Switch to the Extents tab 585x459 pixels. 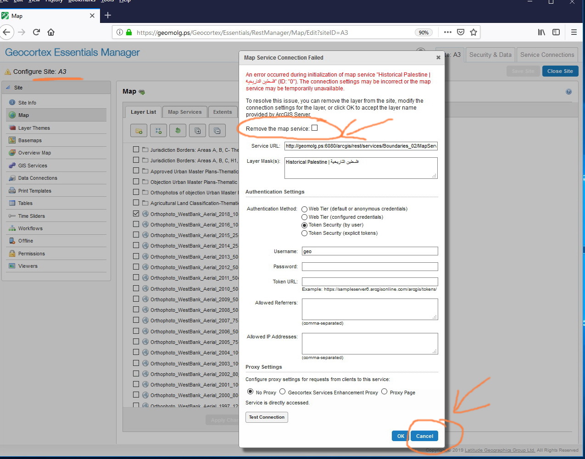[223, 112]
